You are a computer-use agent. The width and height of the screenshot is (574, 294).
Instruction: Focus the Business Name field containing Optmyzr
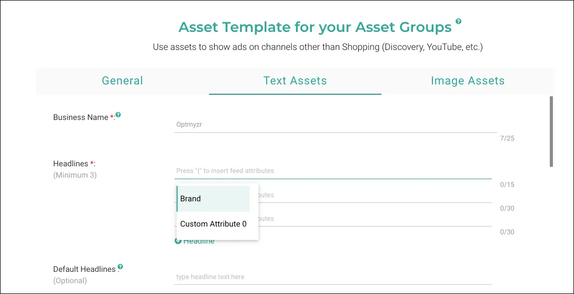coord(335,125)
